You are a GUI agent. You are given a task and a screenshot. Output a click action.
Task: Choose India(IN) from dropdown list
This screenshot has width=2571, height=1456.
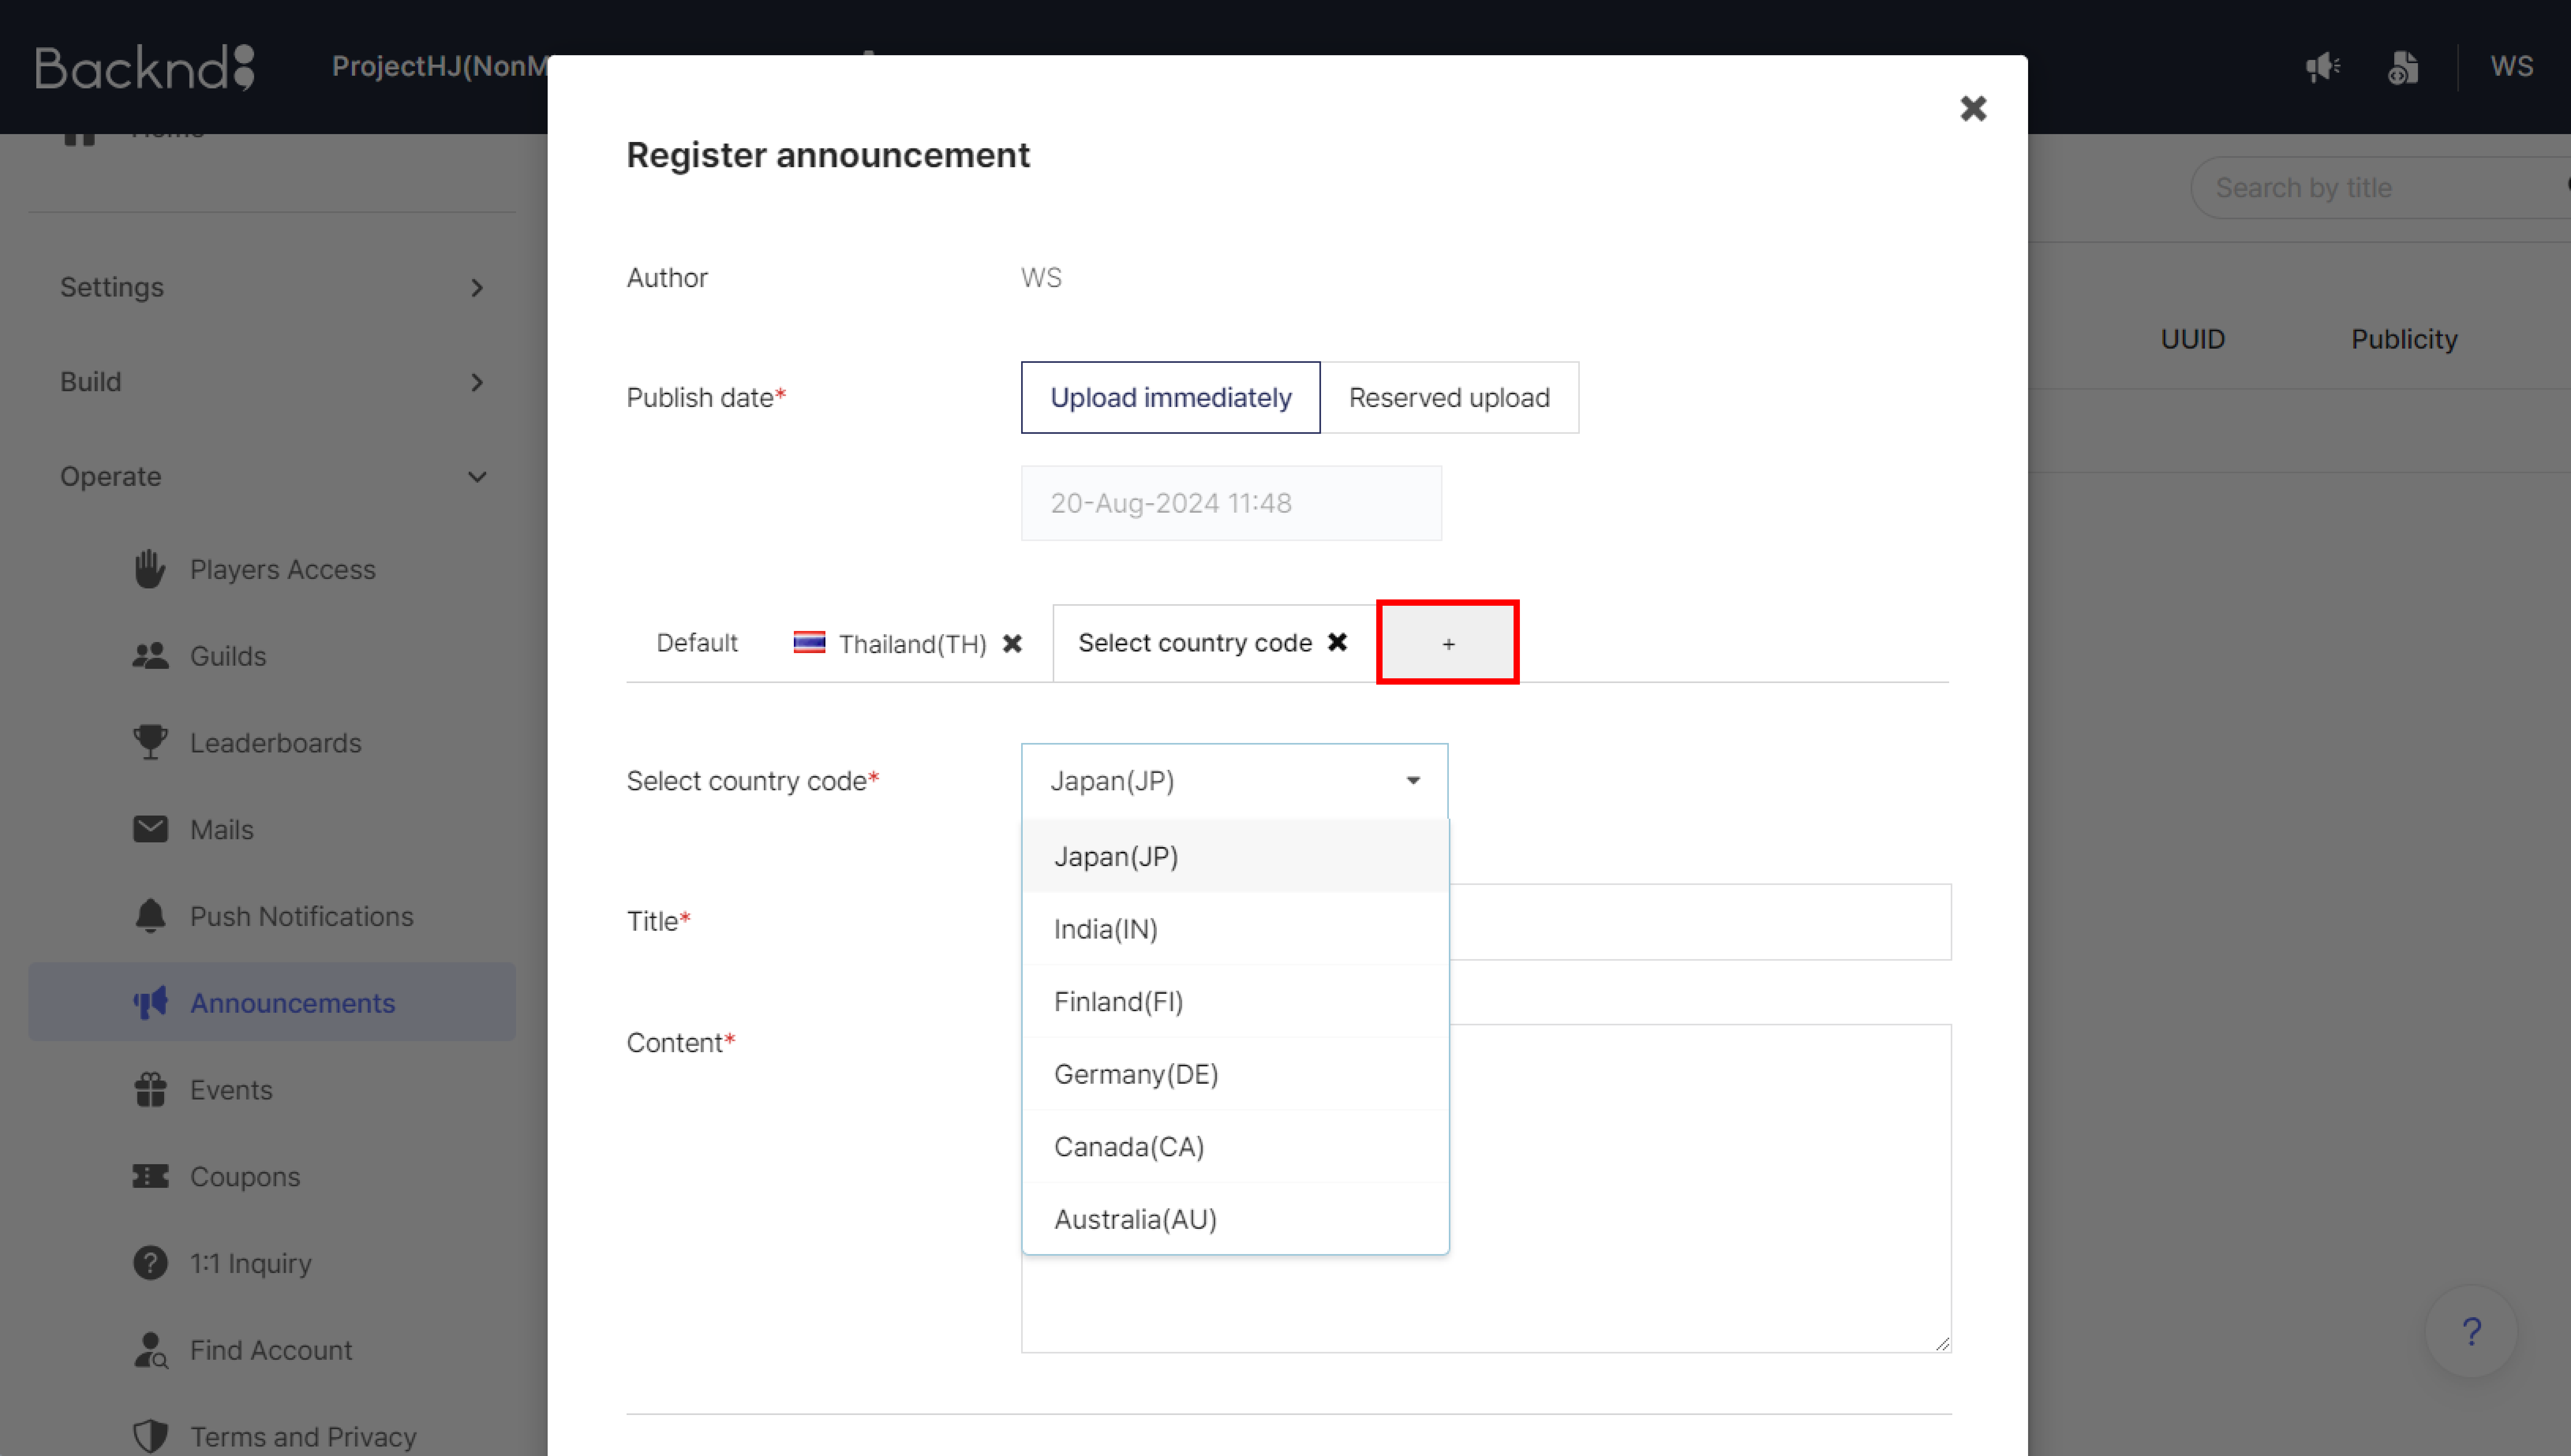coord(1235,929)
